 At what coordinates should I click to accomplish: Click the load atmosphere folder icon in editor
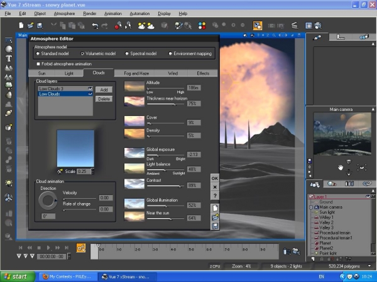[215, 217]
